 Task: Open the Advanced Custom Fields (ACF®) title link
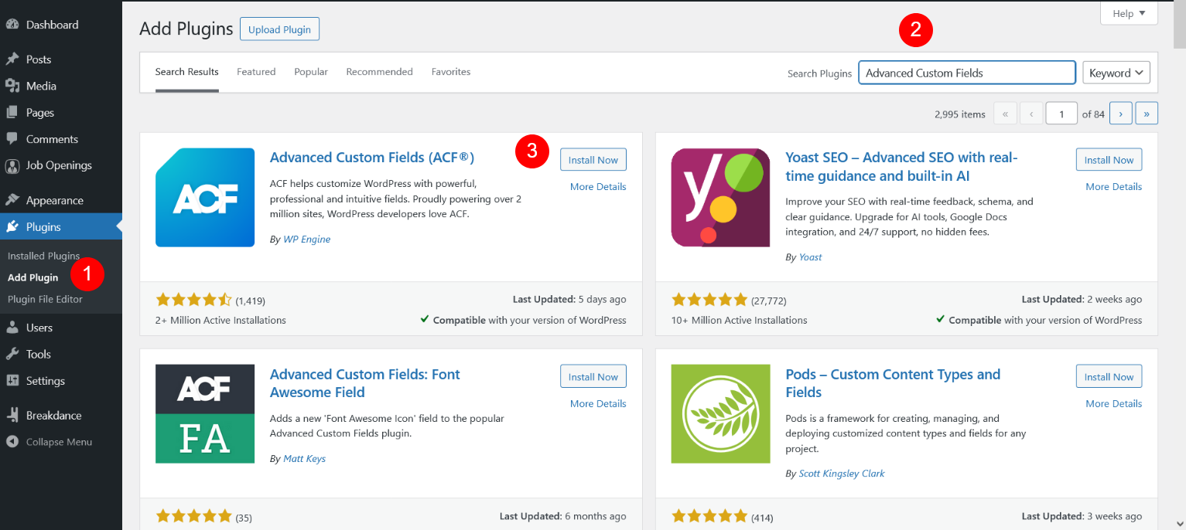tap(372, 158)
